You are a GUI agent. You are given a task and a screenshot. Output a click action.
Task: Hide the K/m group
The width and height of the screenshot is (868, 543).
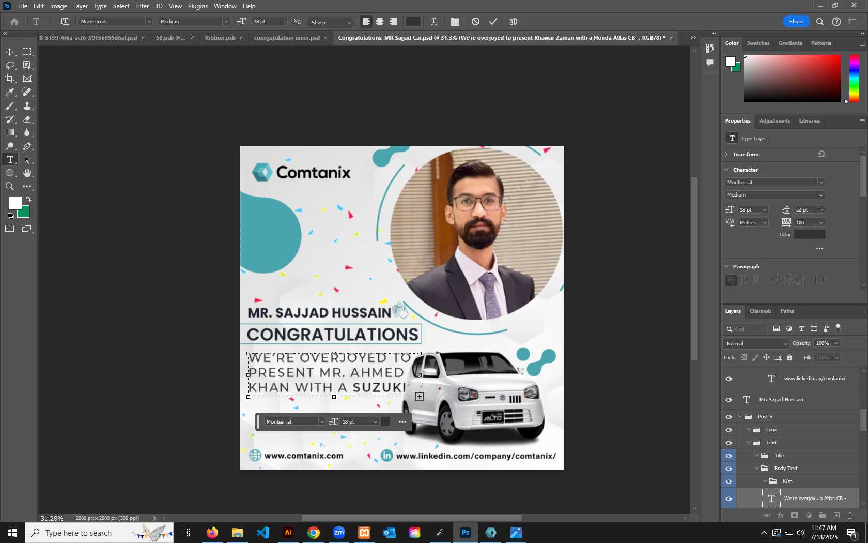[729, 481]
